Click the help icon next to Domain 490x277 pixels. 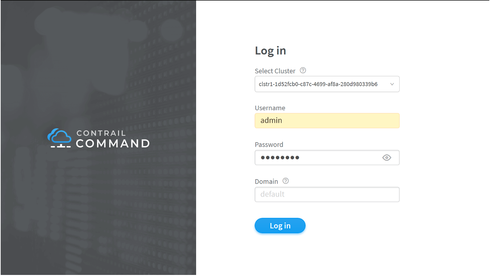(x=286, y=181)
